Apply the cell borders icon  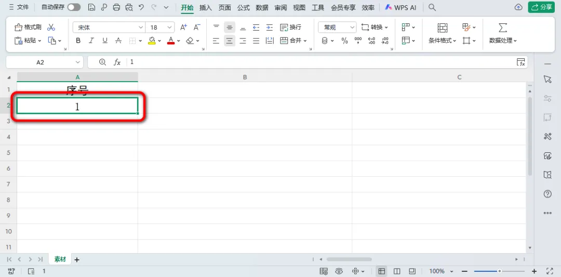[132, 41]
